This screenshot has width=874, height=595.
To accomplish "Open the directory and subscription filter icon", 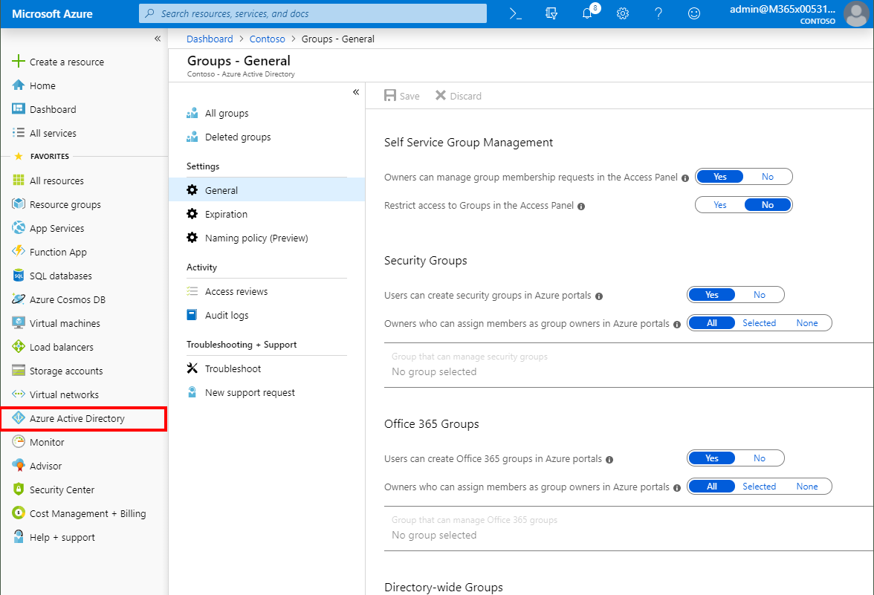I will [551, 13].
